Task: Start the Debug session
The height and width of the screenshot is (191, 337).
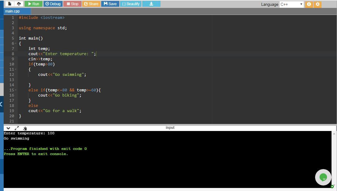Action: tap(53, 4)
